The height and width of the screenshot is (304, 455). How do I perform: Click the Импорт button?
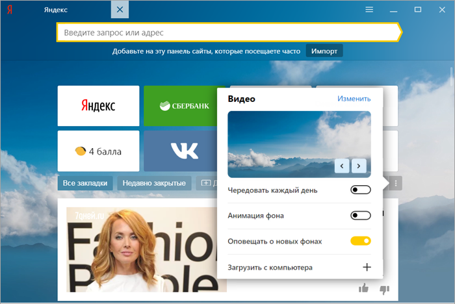click(324, 51)
